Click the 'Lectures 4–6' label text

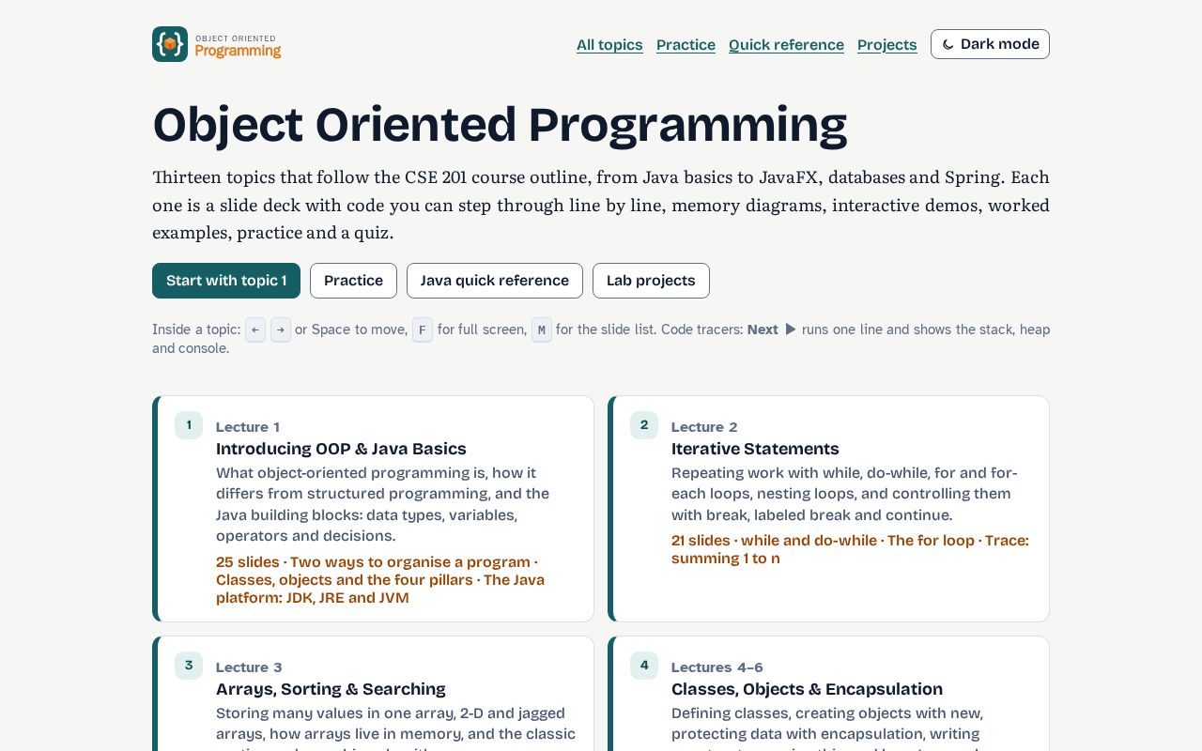coord(717,667)
